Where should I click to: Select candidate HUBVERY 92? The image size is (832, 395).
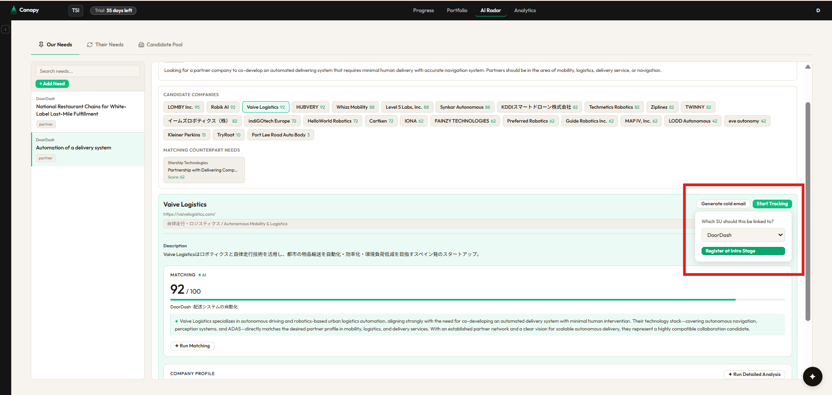coord(311,107)
